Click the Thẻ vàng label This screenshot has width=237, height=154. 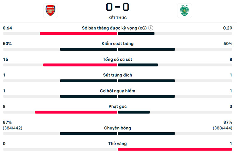point(117,144)
